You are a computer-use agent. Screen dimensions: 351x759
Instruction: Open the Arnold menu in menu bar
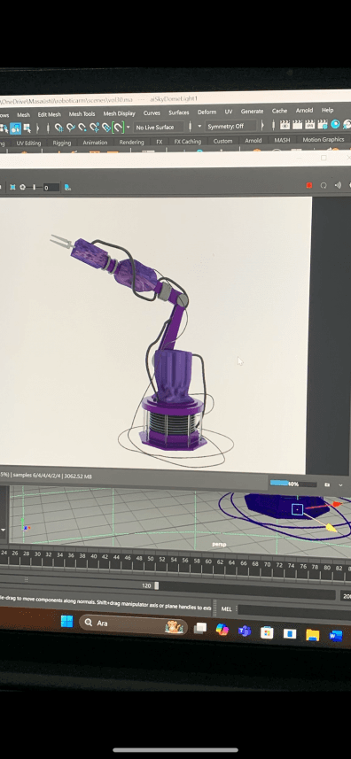[304, 111]
